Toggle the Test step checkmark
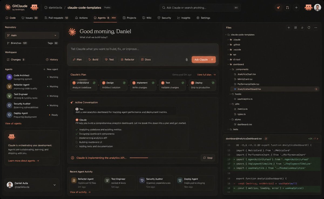The image size is (324, 199). click(183, 83)
